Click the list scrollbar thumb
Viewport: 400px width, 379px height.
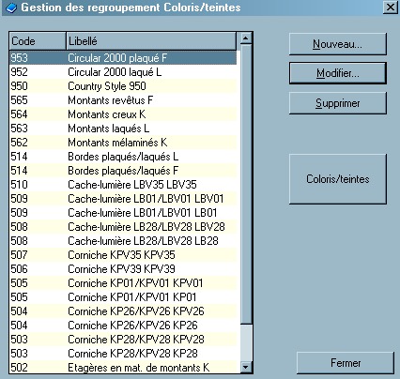(x=246, y=185)
